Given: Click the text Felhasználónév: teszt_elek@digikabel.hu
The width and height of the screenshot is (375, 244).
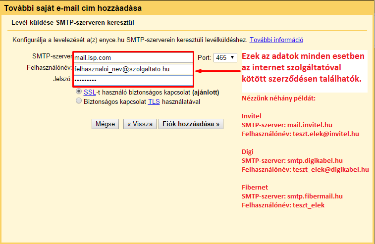Looking at the screenshot, I should (306, 169).
